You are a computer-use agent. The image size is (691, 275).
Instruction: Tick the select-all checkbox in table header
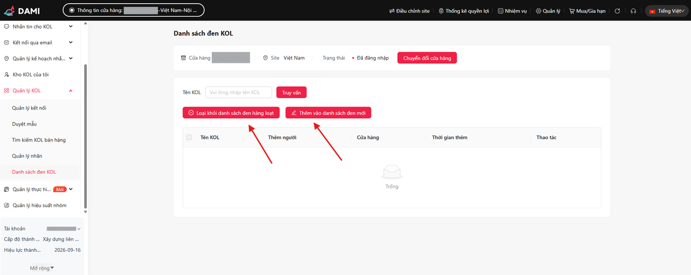pyautogui.click(x=189, y=137)
